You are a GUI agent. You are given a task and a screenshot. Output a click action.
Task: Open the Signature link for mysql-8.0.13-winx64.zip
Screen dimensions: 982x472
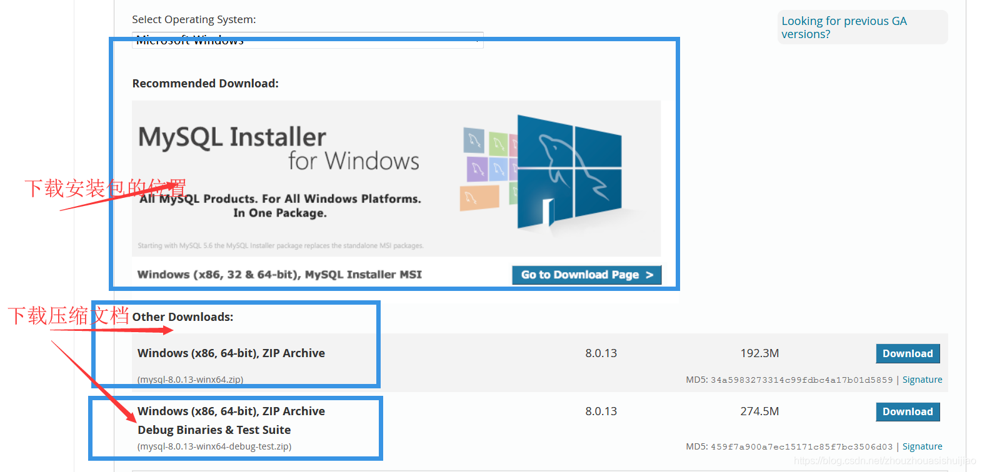click(x=922, y=380)
